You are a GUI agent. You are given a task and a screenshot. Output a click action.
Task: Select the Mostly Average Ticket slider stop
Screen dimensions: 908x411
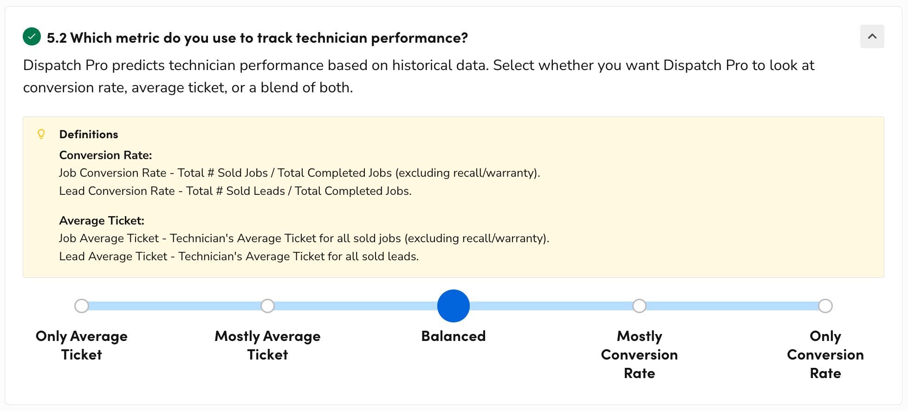267,306
